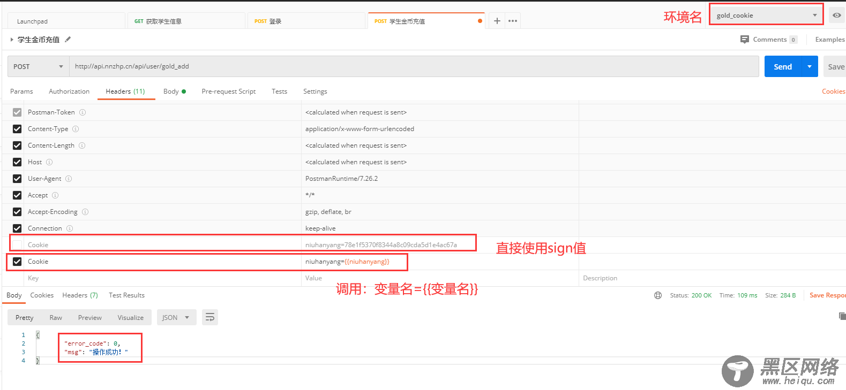Click the empty Value field in new header row

(440, 278)
